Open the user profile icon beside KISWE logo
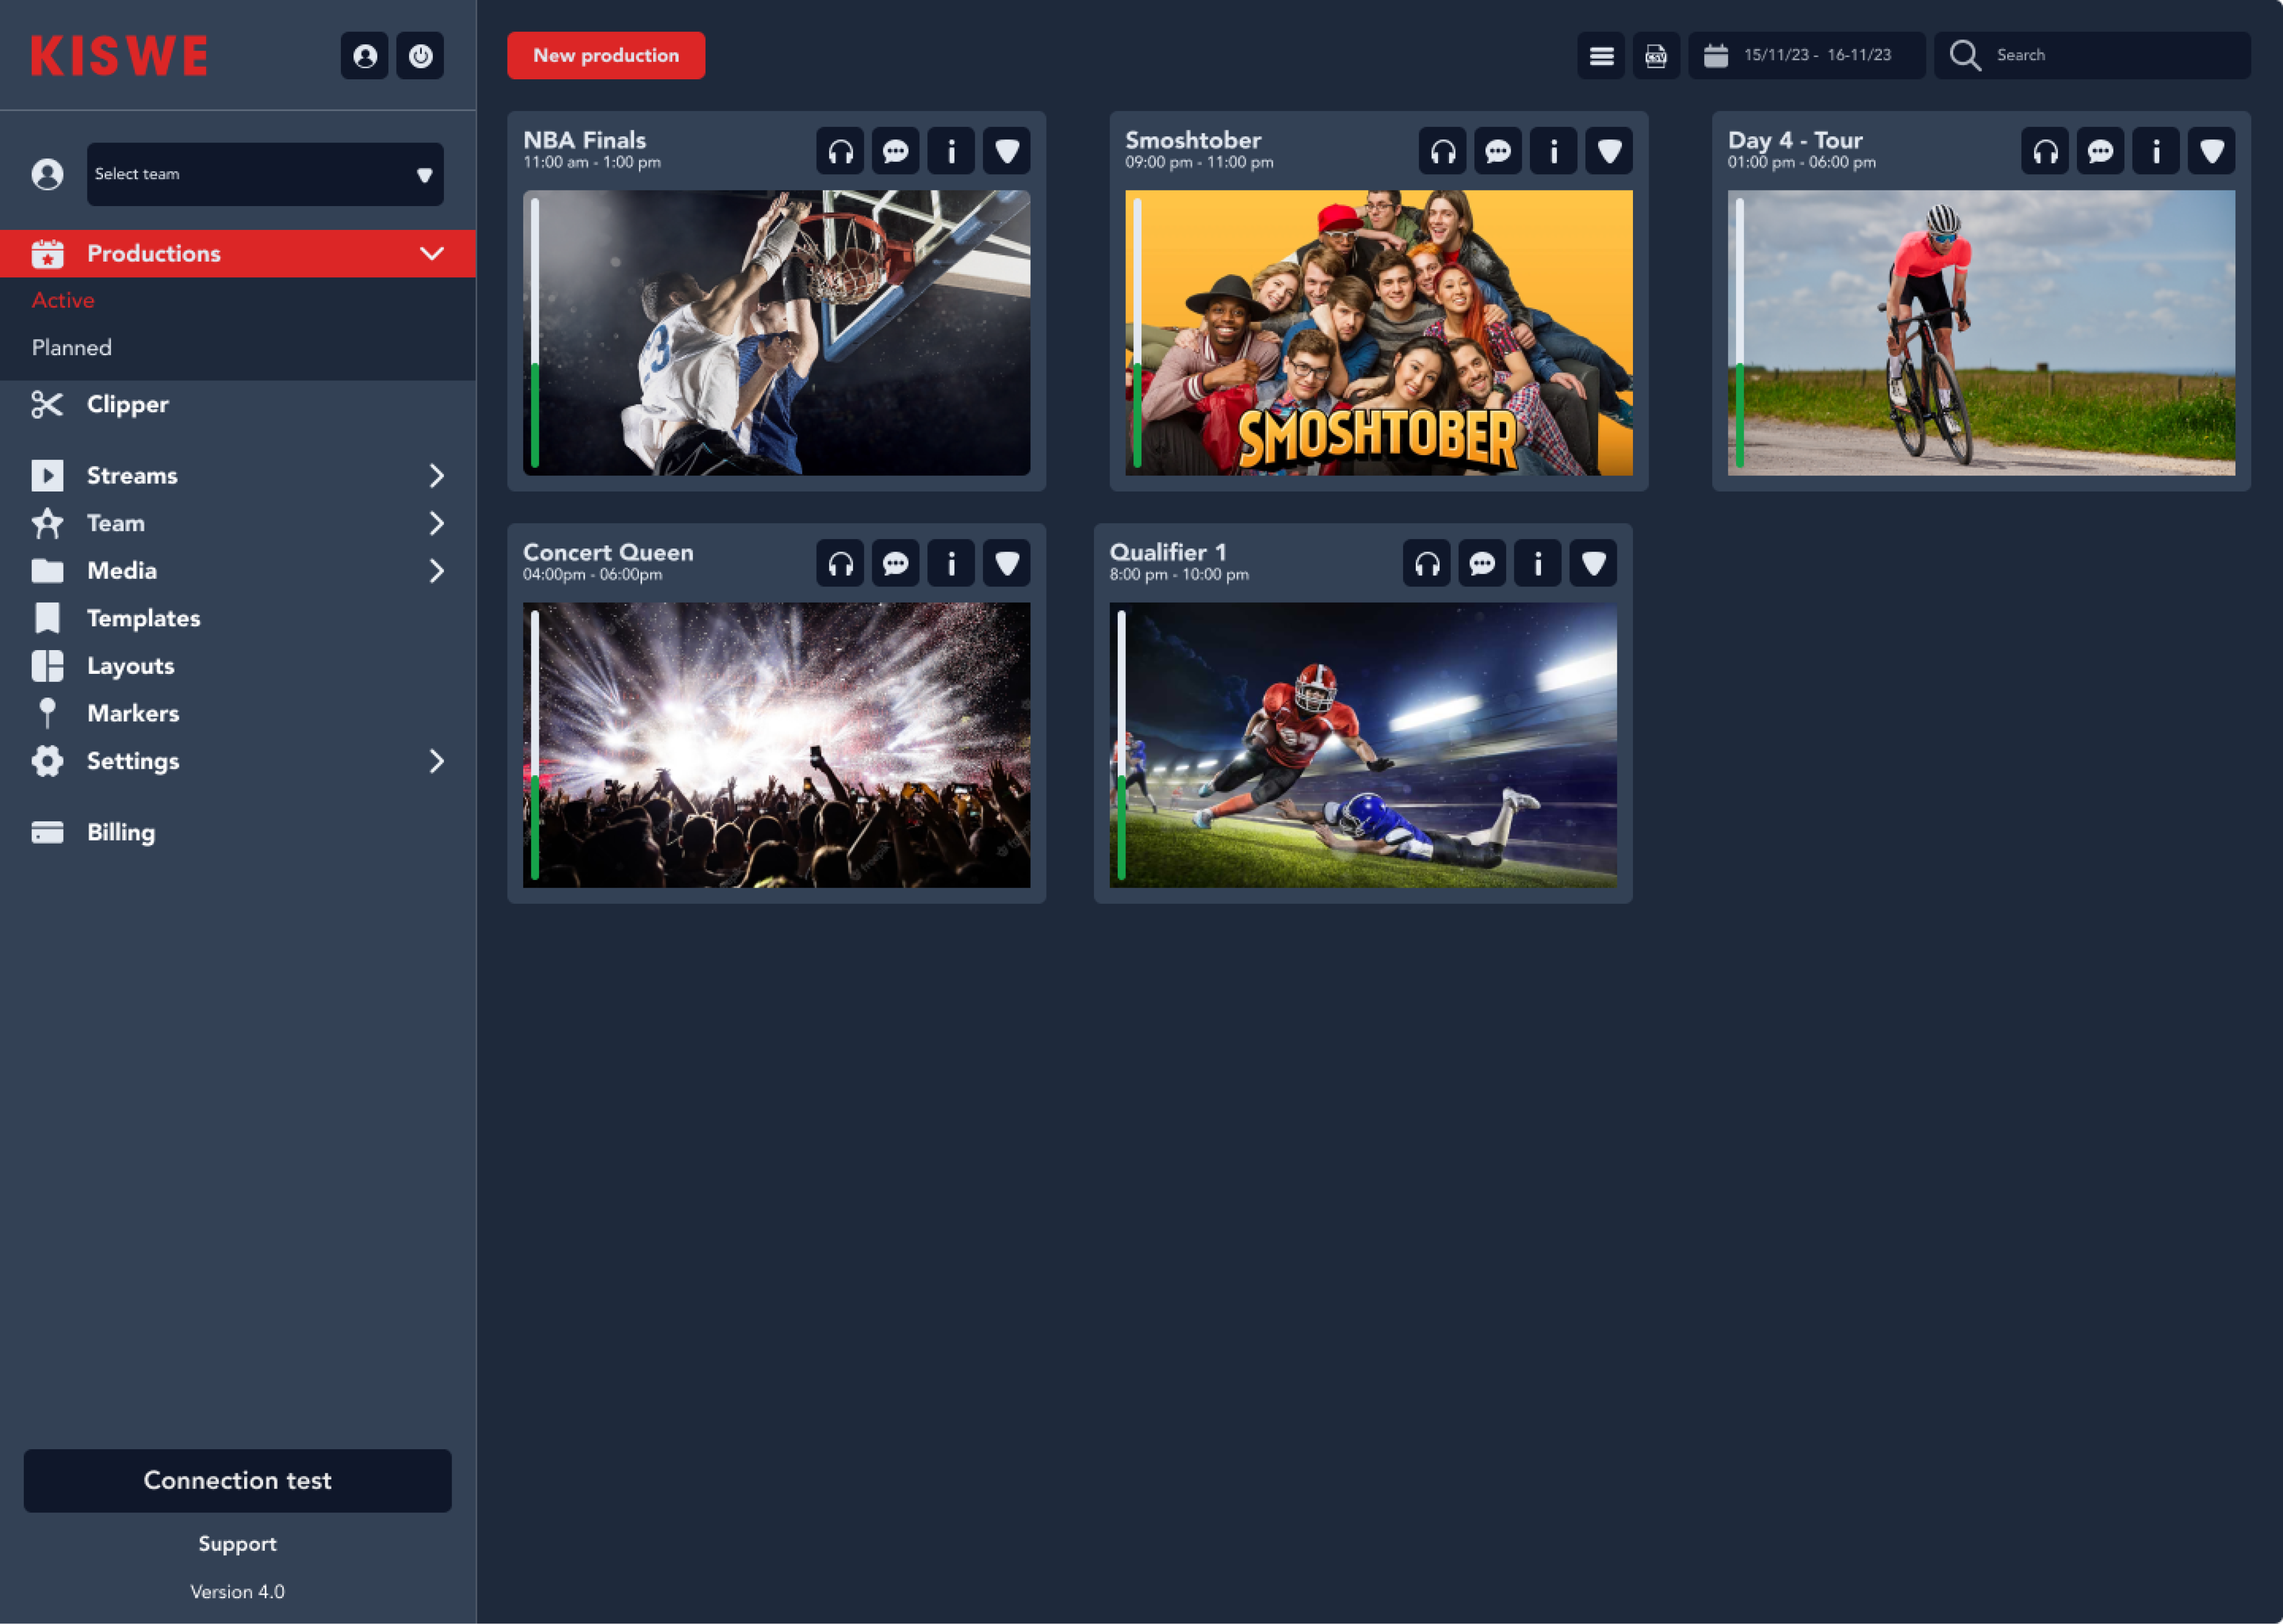Image resolution: width=2283 pixels, height=1624 pixels. click(364, 55)
